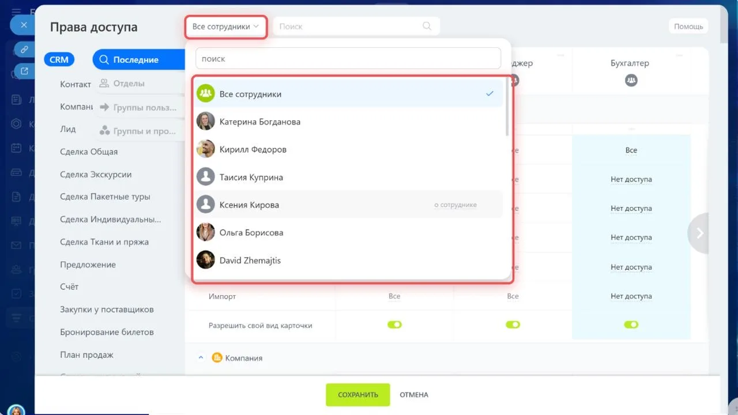Select the Последние tab
This screenshot has width=738, height=415.
tap(135, 59)
